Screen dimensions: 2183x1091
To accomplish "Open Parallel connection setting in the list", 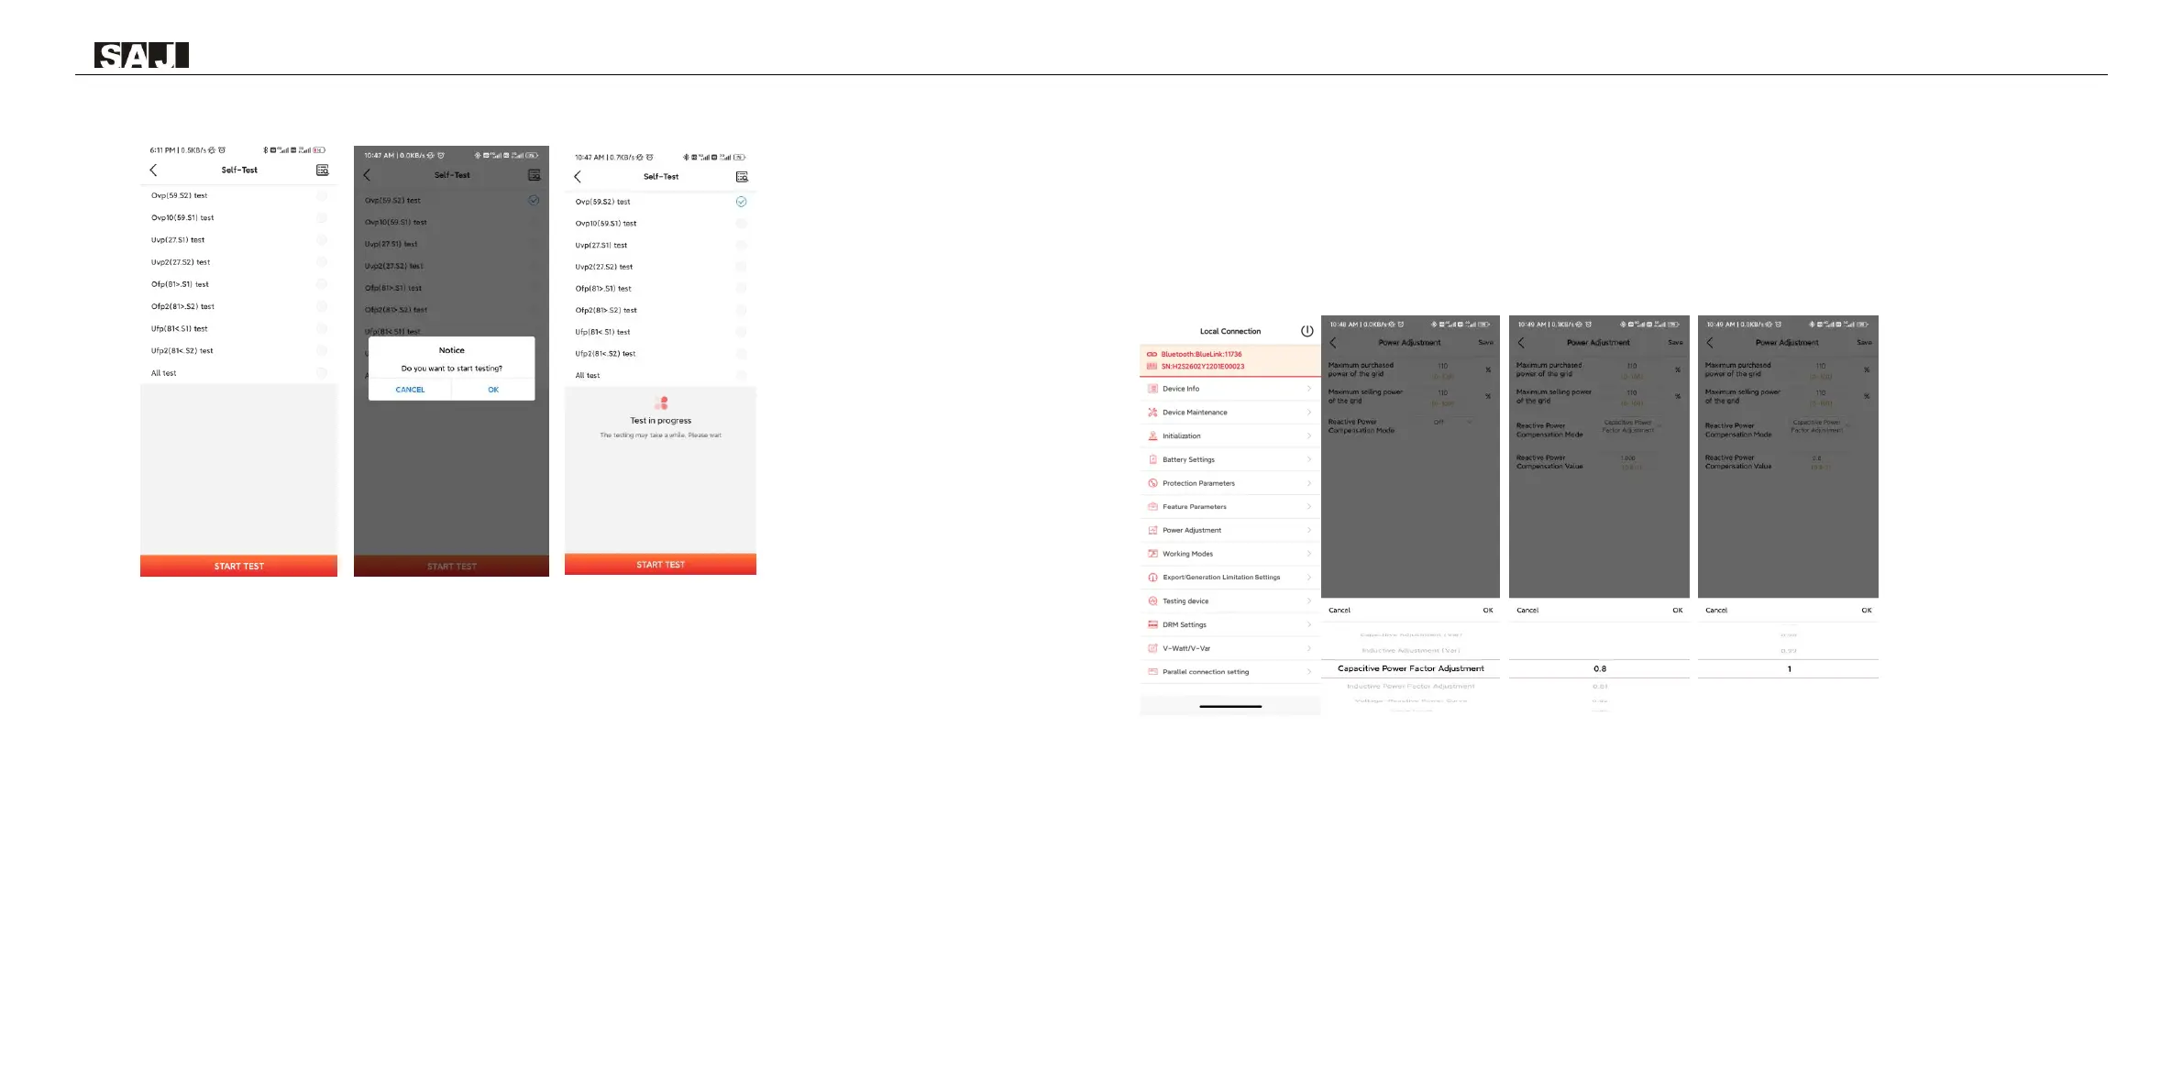I will [x=1230, y=672].
